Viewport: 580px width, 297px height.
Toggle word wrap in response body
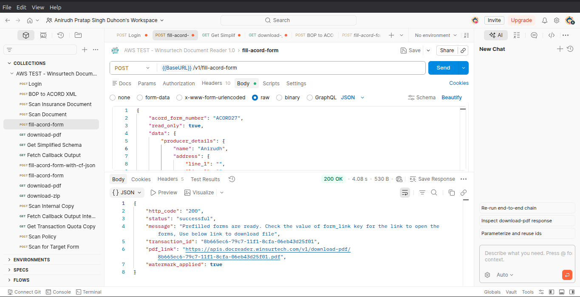(405, 193)
